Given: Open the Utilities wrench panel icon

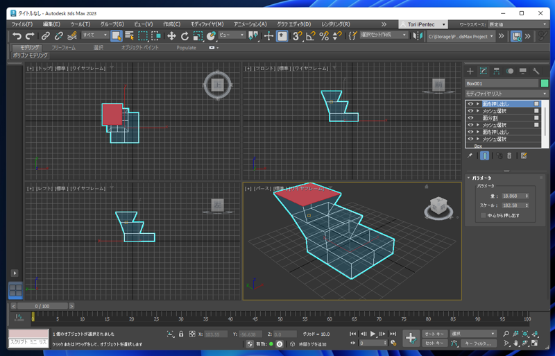Looking at the screenshot, I should (x=536, y=71).
